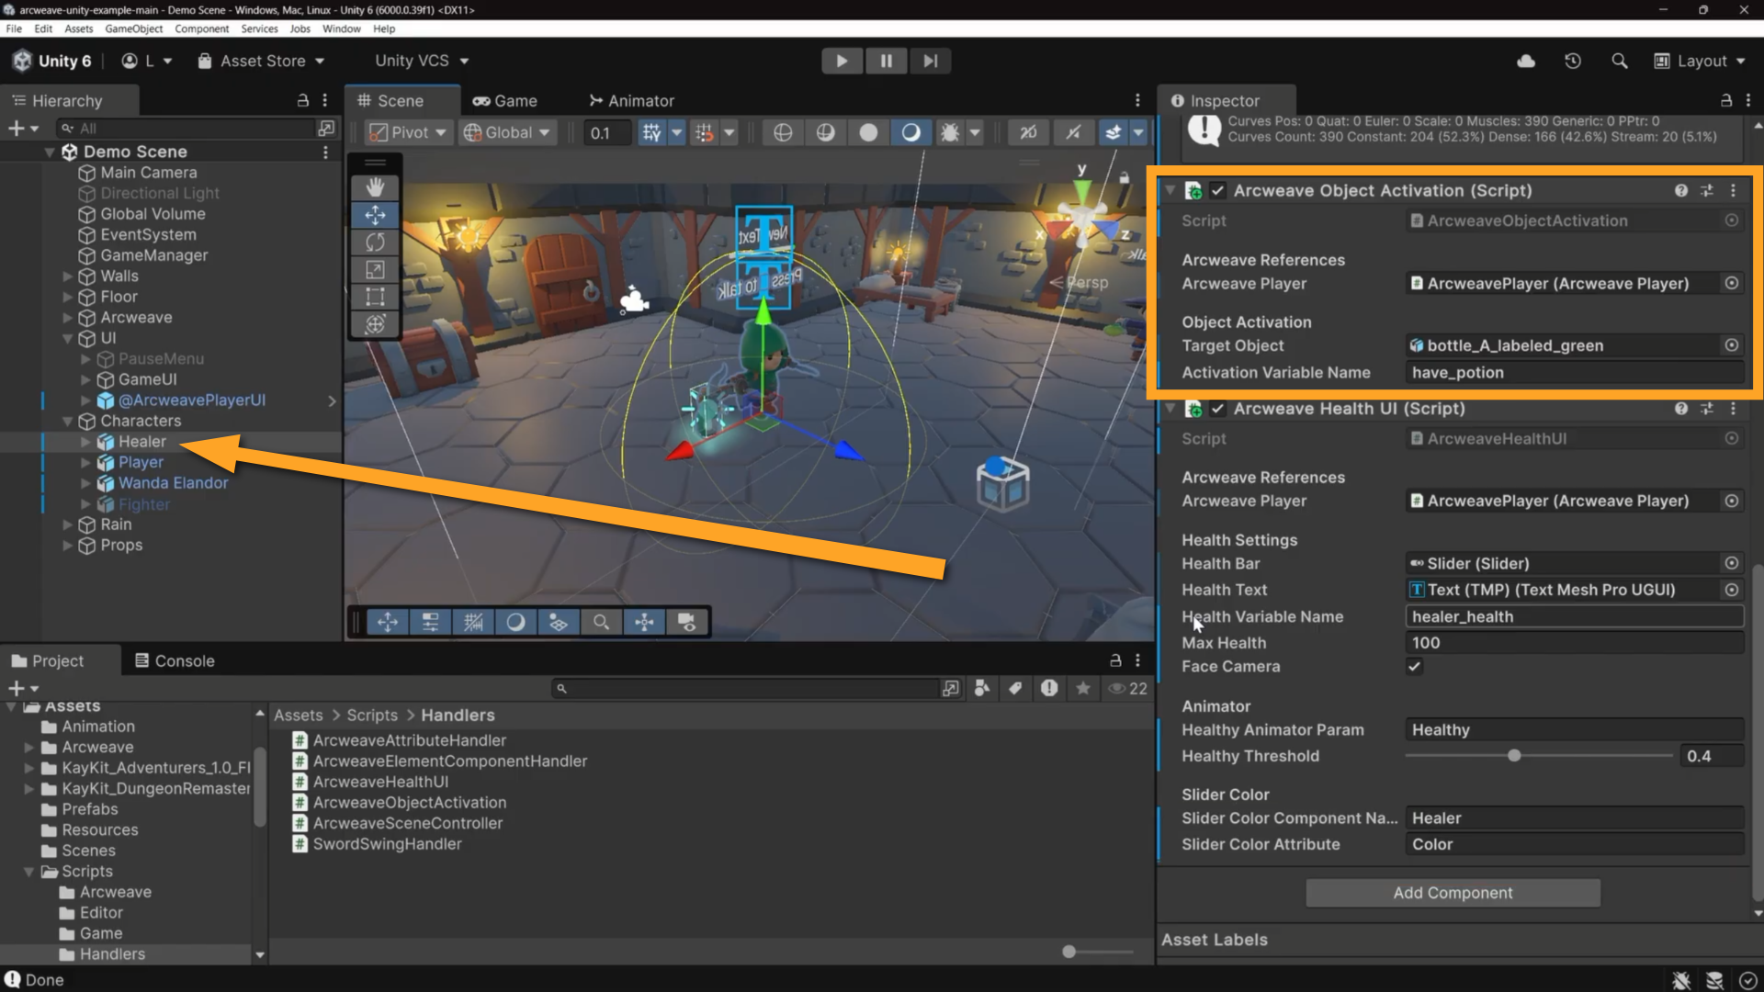This screenshot has width=1764, height=992.
Task: Toggle hidden packages visibility count
Action: point(1128,688)
